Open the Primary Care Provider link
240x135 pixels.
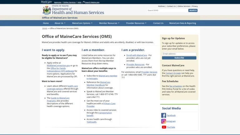(101, 105)
